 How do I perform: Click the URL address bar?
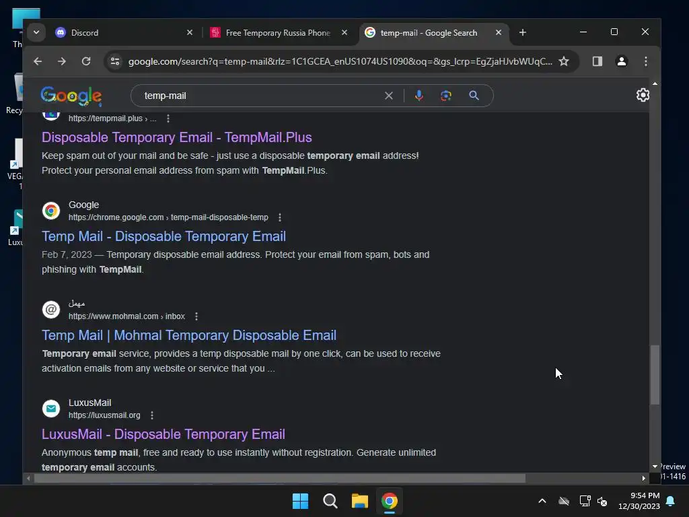[x=340, y=61]
